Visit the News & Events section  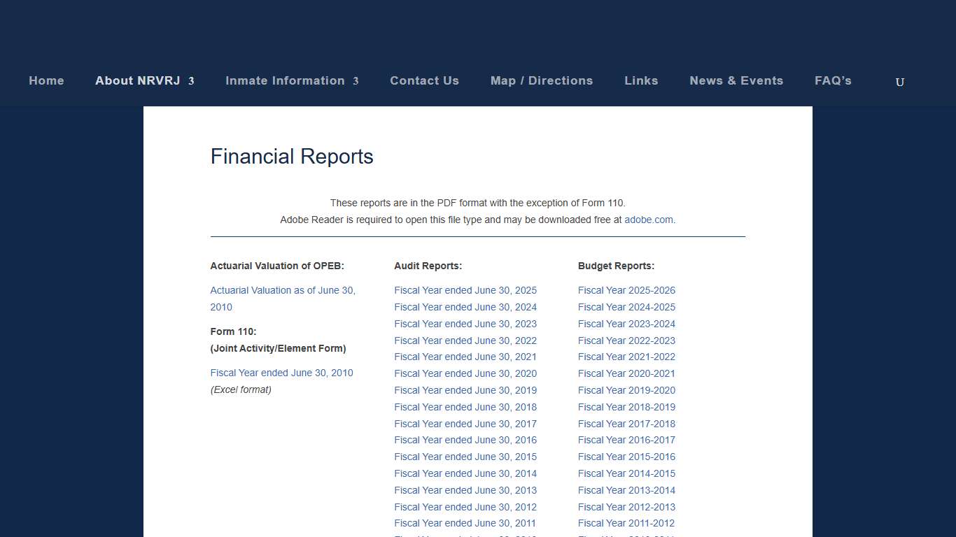(x=736, y=80)
